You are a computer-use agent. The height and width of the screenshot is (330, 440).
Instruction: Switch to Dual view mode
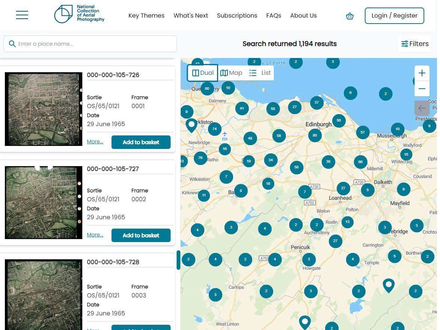click(202, 73)
